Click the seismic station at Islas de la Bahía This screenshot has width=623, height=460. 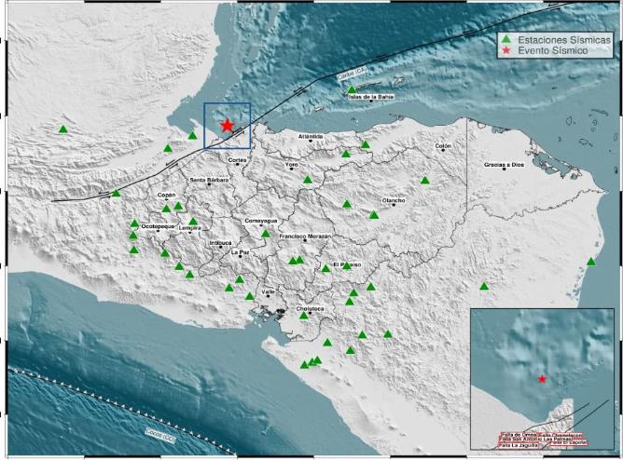pyautogui.click(x=351, y=89)
